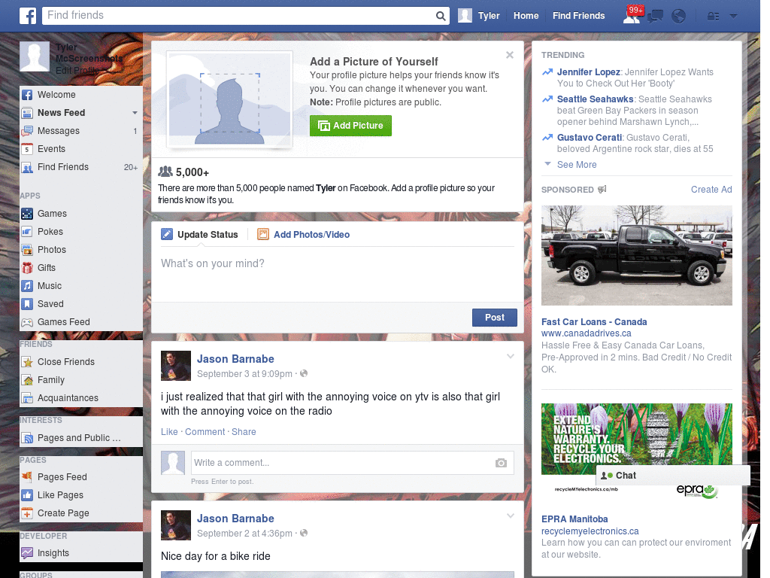
Task: Click Create Ad link
Action: 711,190
